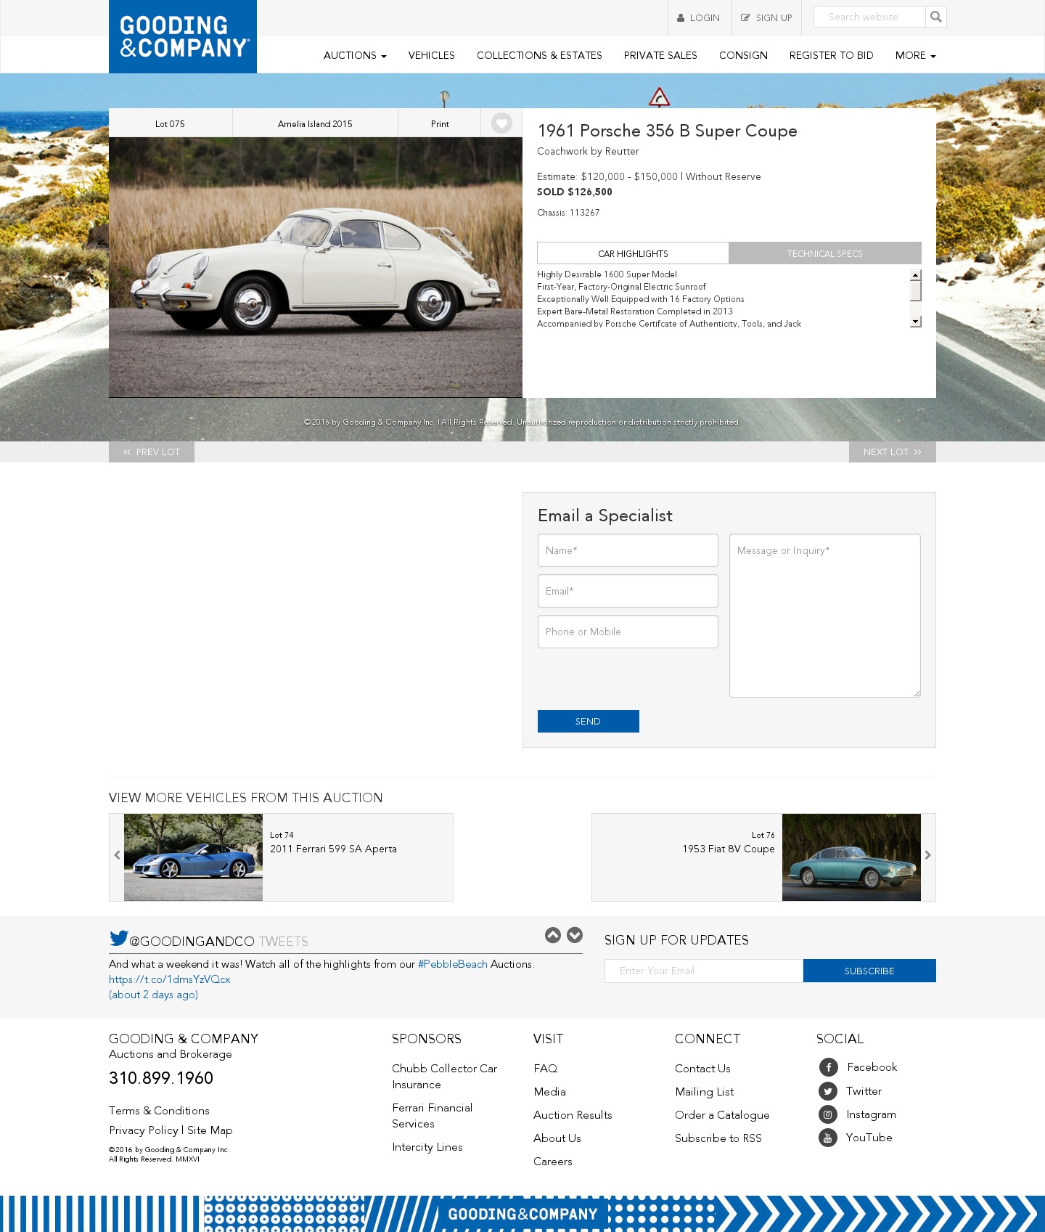Viewport: 1045px width, 1232px height.
Task: Select Consign in navigation
Action: (743, 55)
